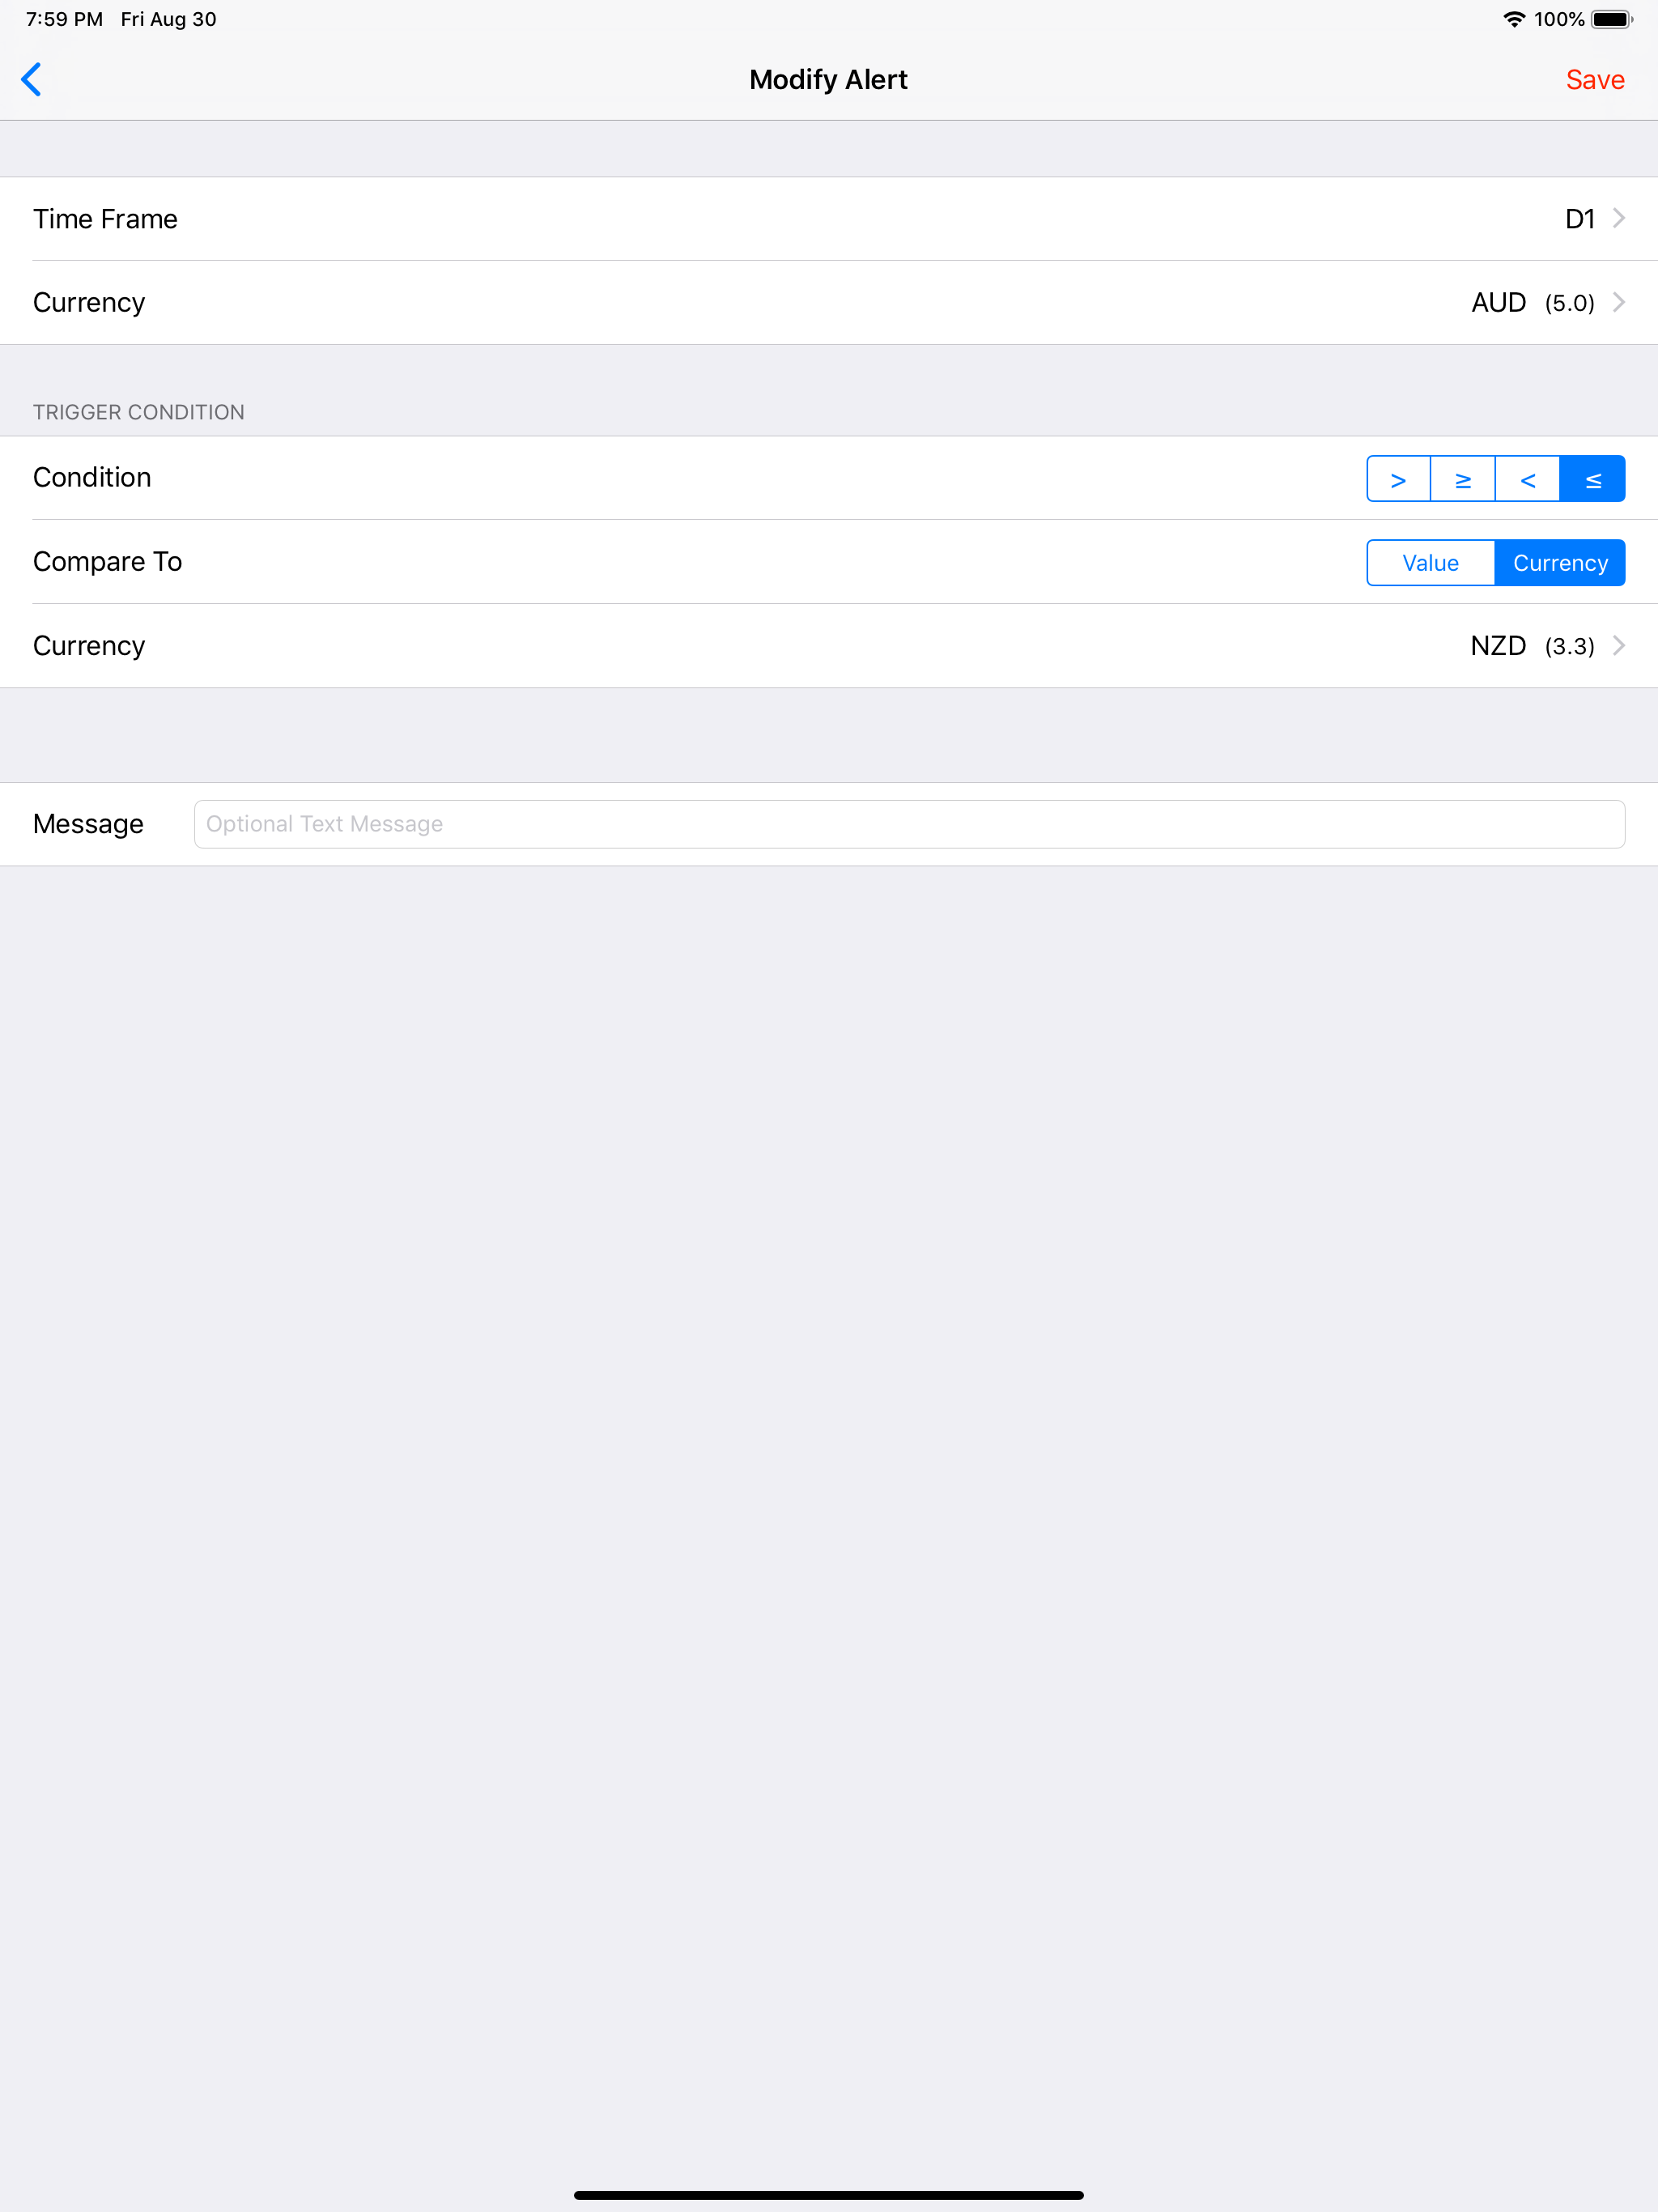Image resolution: width=1658 pixels, height=2212 pixels.
Task: Focus the Optional Text Message field
Action: coord(909,824)
